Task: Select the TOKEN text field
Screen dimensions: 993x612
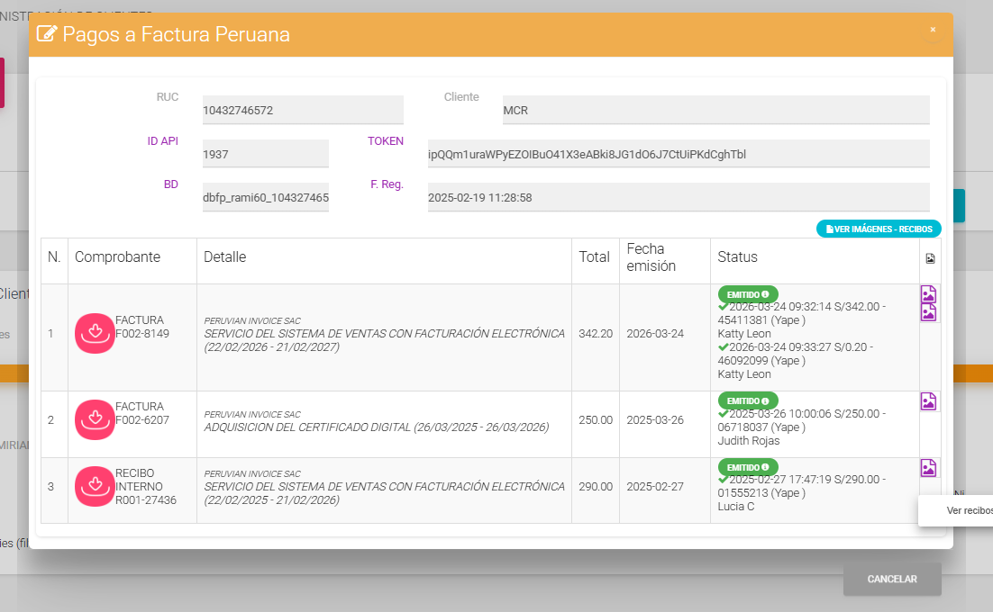Action: pyautogui.click(x=678, y=154)
